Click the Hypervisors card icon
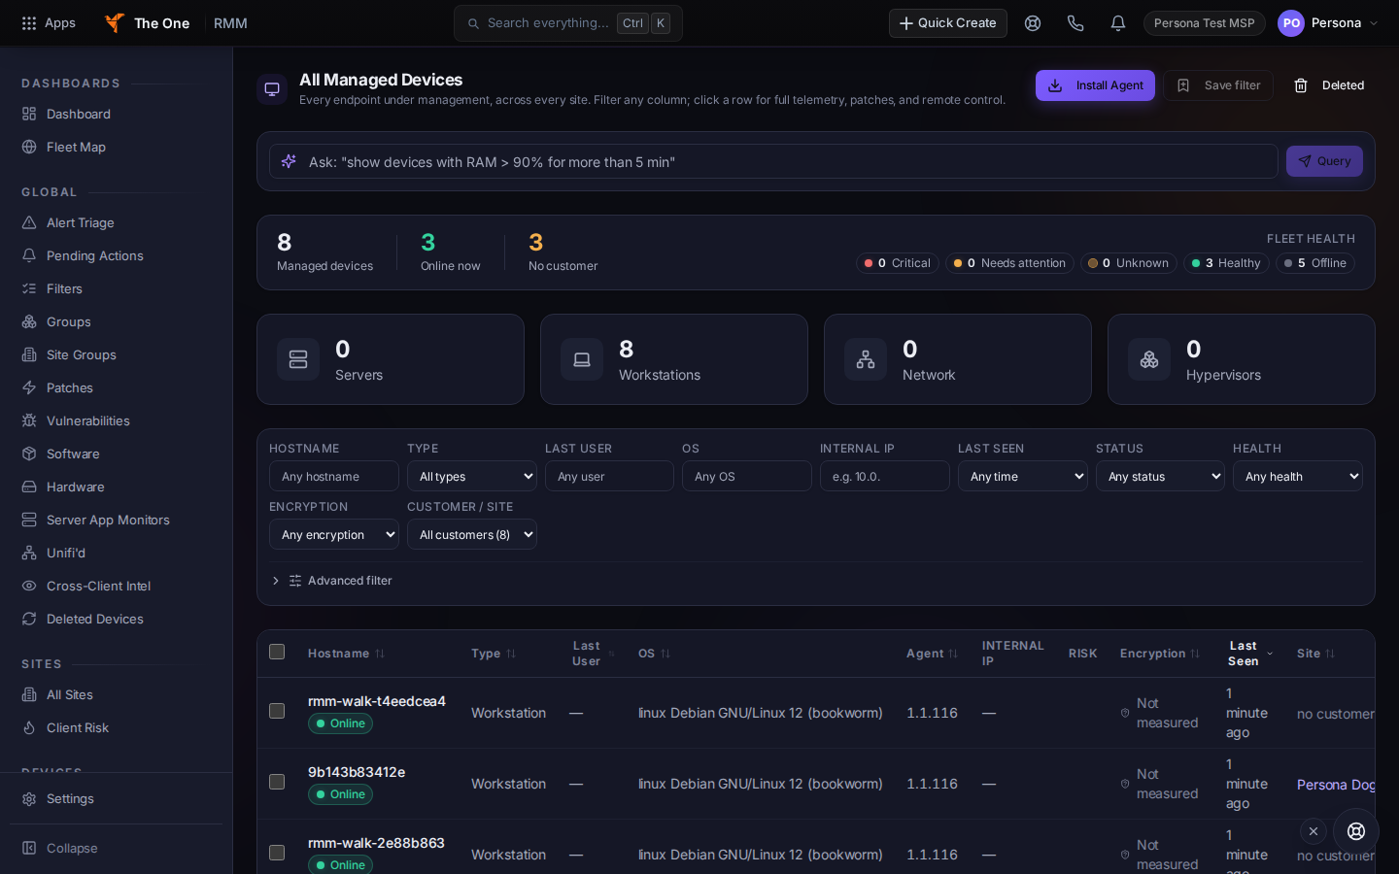Image resolution: width=1399 pixels, height=874 pixels. [1149, 359]
